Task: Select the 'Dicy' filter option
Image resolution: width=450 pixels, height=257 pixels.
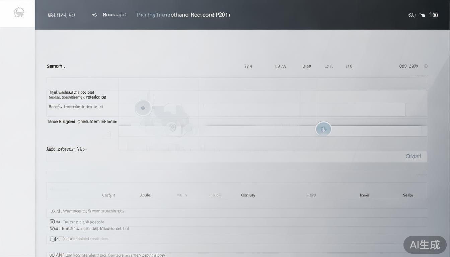Action: coord(306,66)
